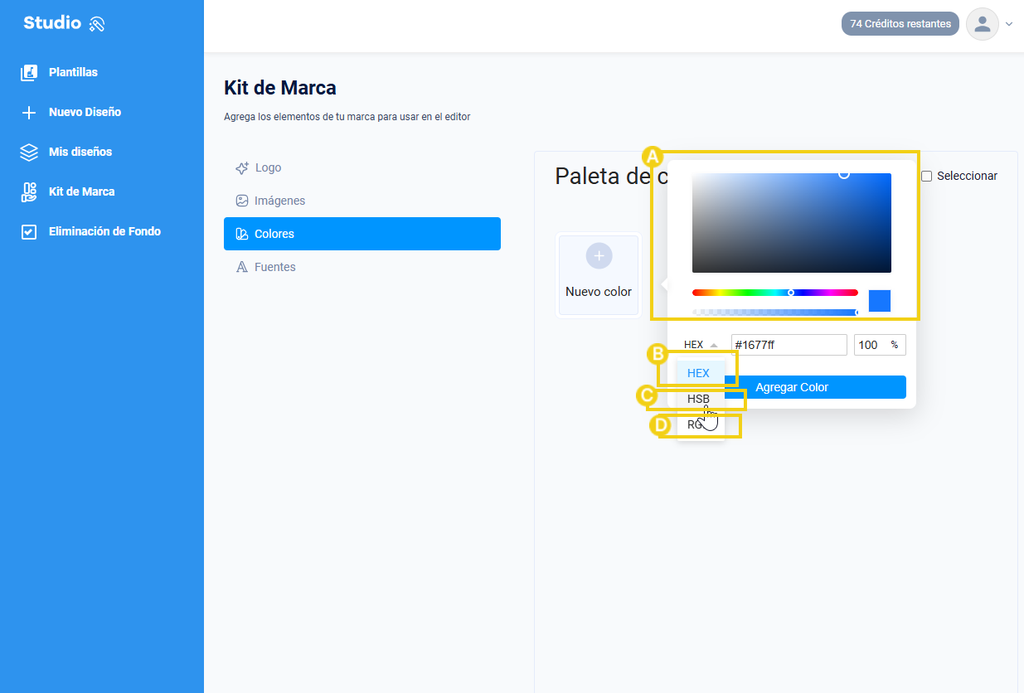Click the Studio logo icon
Viewport: 1024px width, 693px height.
tap(96, 24)
